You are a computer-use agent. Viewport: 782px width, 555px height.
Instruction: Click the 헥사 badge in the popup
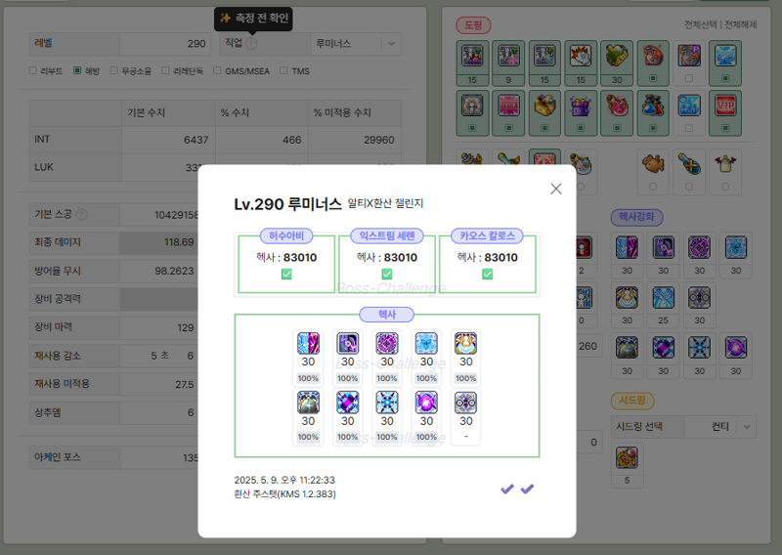point(386,315)
